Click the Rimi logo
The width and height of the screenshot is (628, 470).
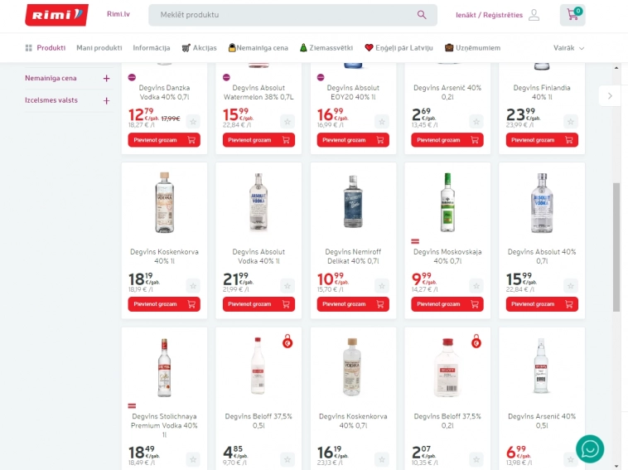point(56,15)
